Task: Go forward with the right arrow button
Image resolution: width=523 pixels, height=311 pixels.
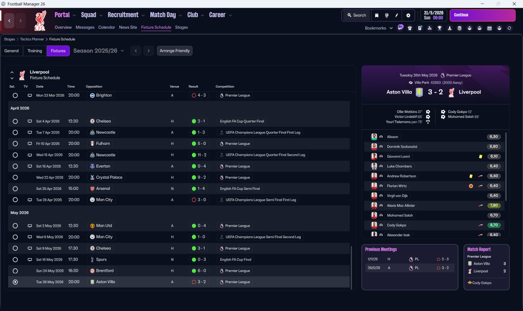Action: (20, 20)
